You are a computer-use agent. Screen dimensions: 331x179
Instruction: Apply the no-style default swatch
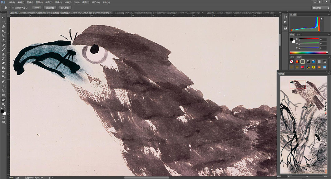292,61
